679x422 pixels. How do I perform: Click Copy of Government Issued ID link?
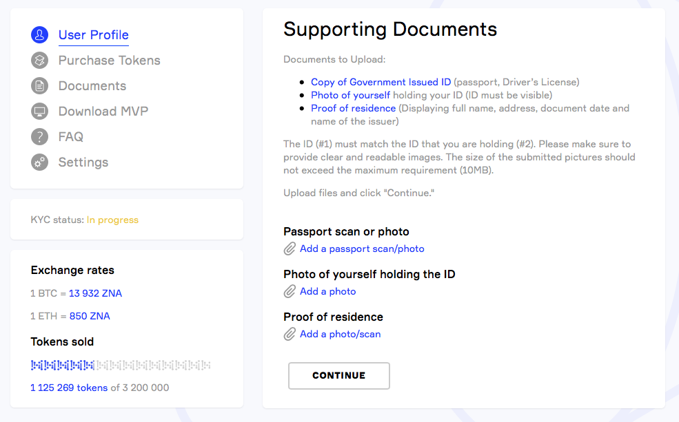[x=381, y=82]
